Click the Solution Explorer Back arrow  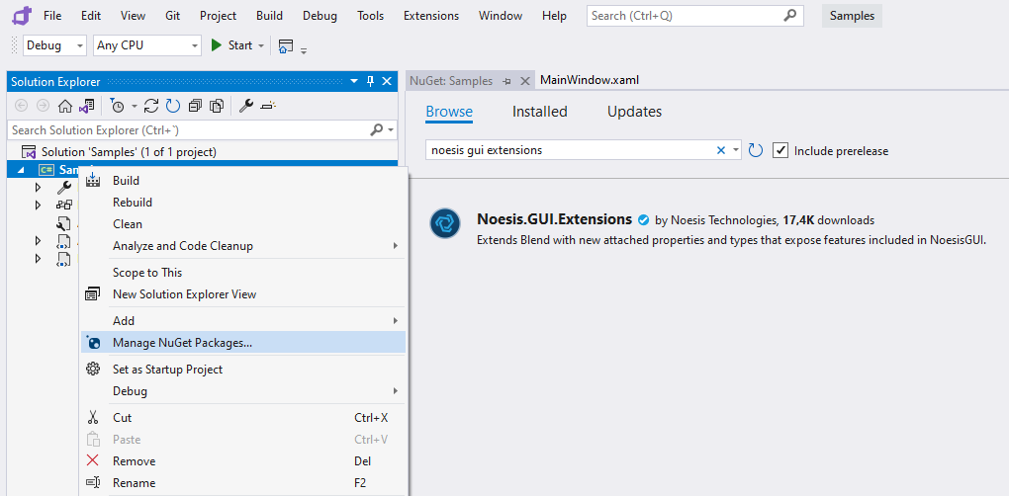tap(21, 106)
